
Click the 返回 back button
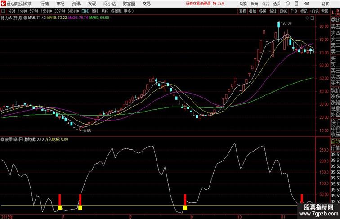coord(325,11)
